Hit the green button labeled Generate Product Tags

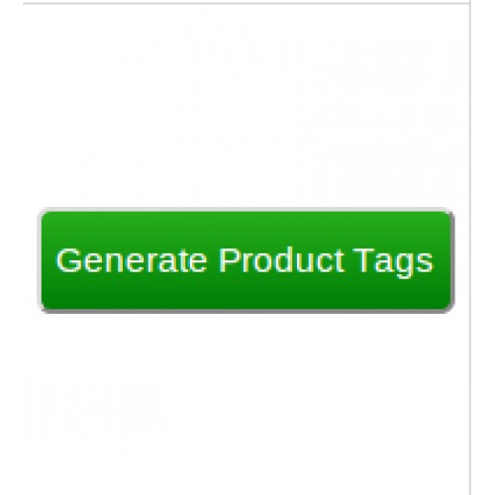tap(246, 260)
